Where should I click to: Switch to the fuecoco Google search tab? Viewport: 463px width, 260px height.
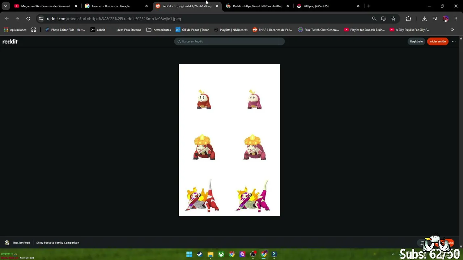[116, 6]
